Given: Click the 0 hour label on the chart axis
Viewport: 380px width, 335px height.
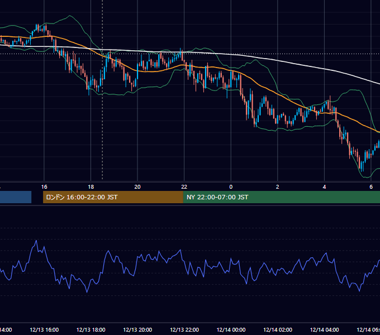Looking at the screenshot, I should click(231, 187).
